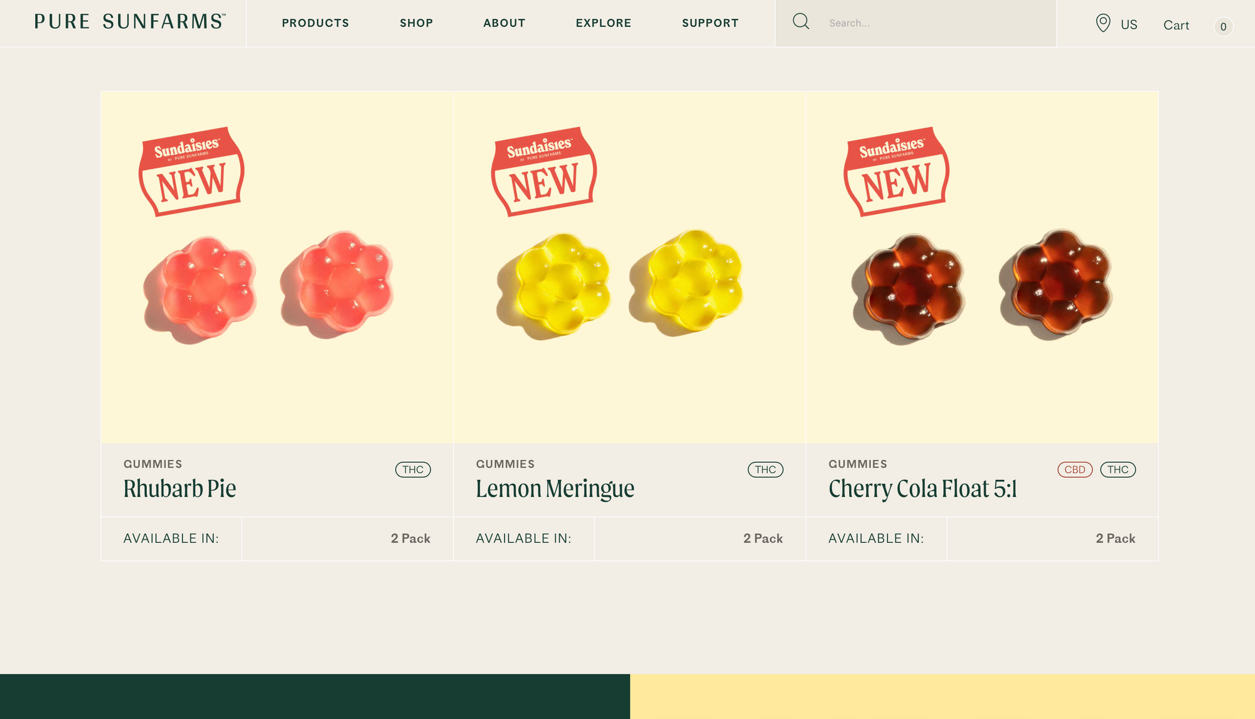Click the CBD tag on Cherry Cola Float
The width and height of the screenshot is (1255, 719).
(x=1075, y=469)
